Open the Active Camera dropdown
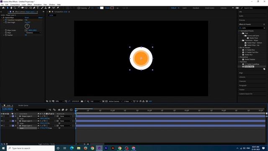 pos(116,102)
